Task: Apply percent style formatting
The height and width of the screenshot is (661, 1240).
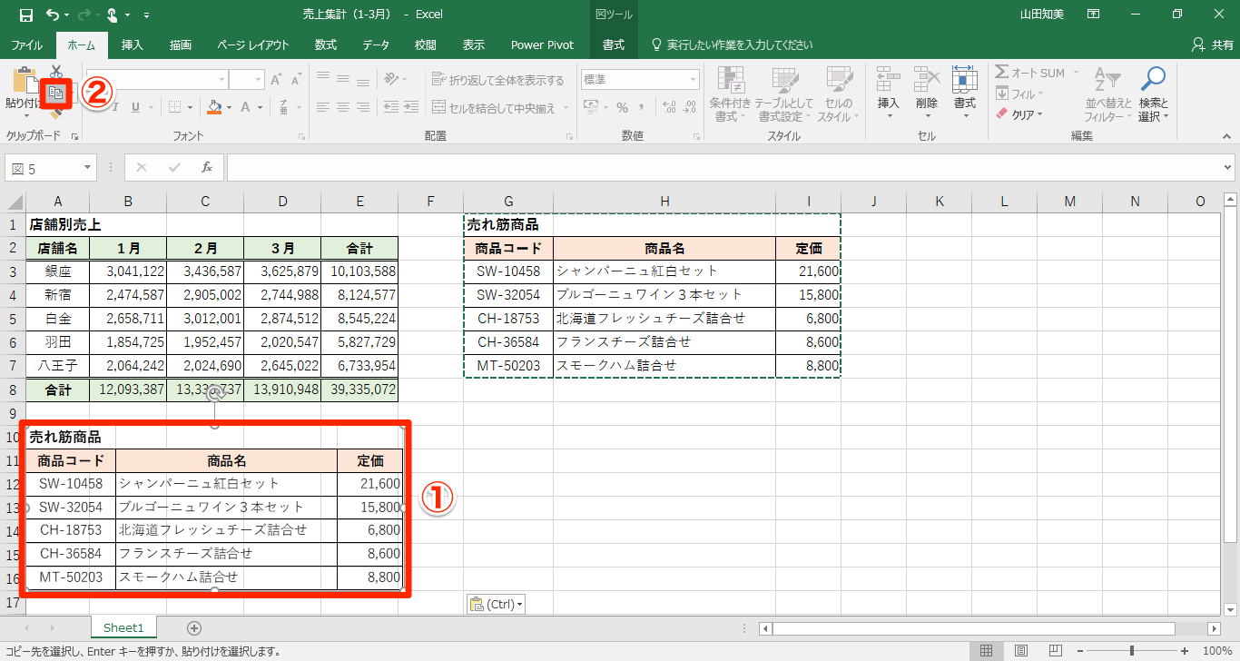Action: coord(622,107)
